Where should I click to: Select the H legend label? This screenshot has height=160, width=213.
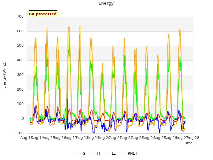click(99, 153)
